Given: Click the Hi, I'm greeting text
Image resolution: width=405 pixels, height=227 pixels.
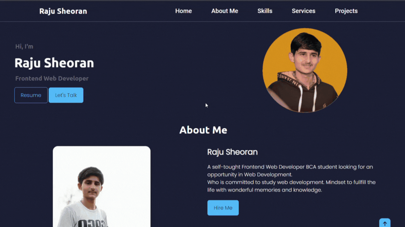Looking at the screenshot, I should click(x=24, y=47).
